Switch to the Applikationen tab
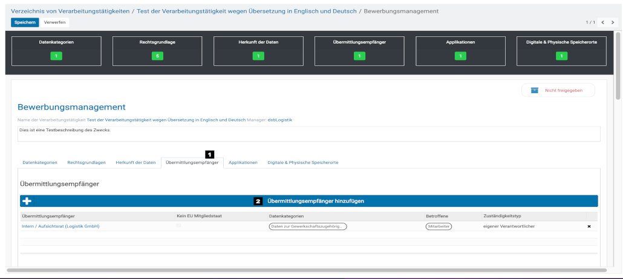Screen dimensions: 623x279 point(243,163)
